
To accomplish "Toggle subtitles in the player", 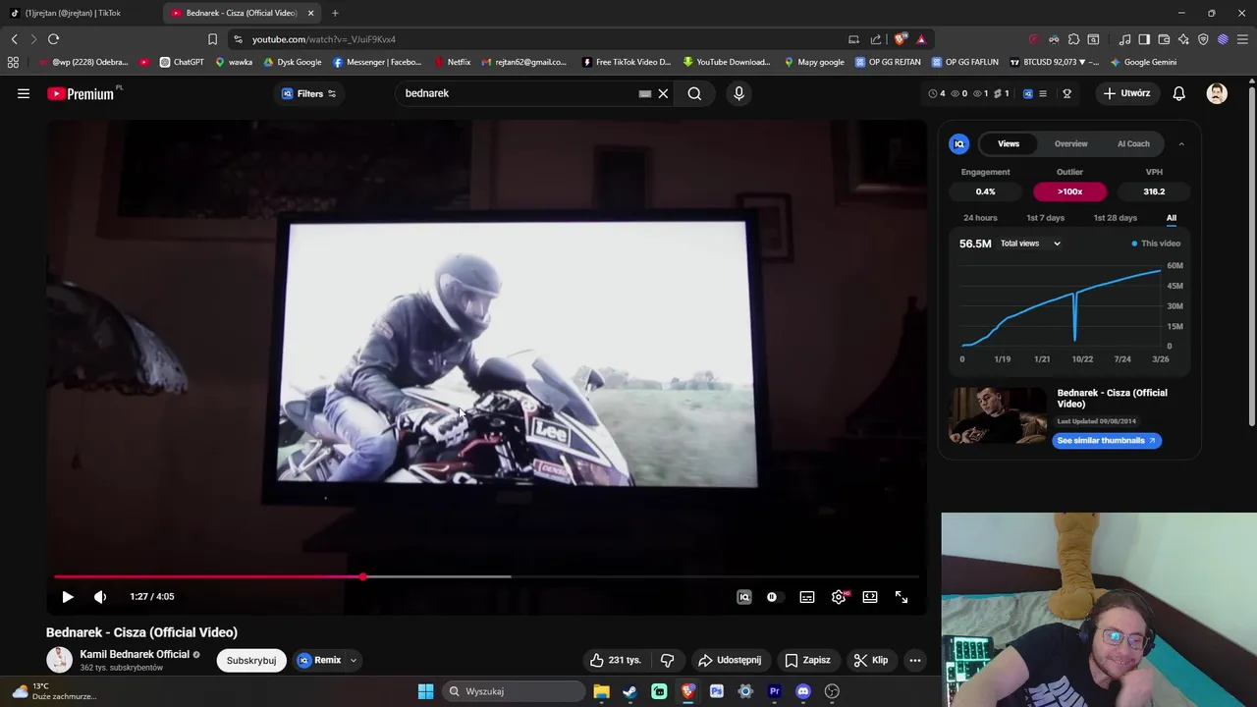I will 807,597.
